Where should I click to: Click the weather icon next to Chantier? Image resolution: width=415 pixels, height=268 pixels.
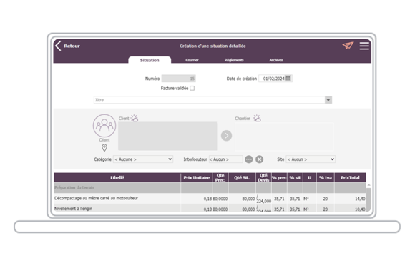(x=257, y=118)
